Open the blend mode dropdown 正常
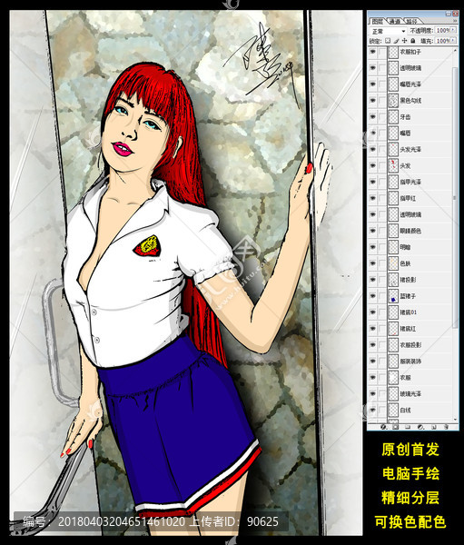Viewport: 464px width, 545px height. 389,31
